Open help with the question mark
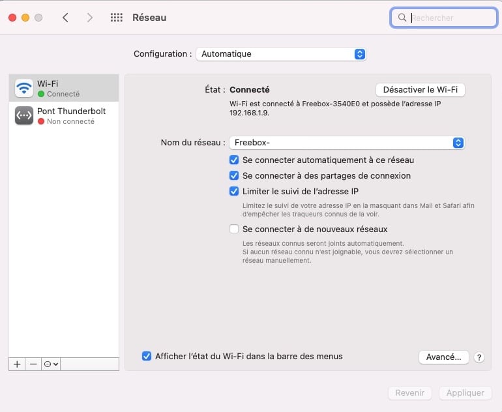502x412 pixels. [479, 357]
